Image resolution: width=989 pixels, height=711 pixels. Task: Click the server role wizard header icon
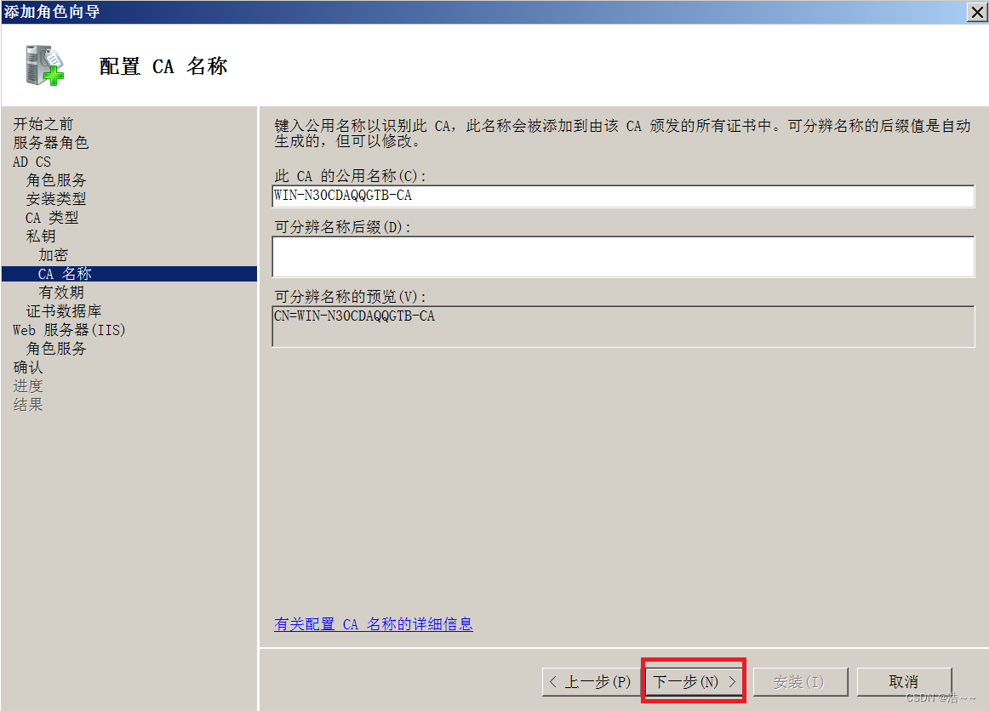point(45,65)
